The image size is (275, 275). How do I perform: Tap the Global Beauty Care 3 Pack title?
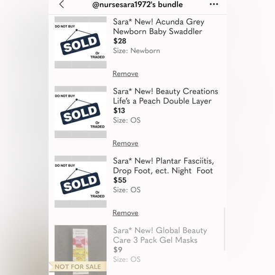(x=160, y=235)
